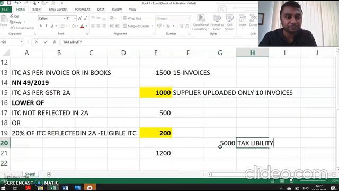Open font name Calibri dropdown

pos(64,19)
